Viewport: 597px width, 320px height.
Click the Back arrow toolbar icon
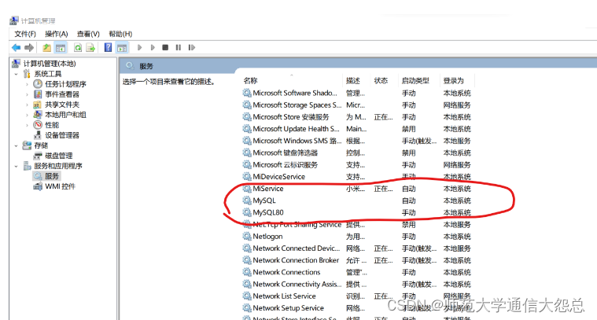(x=16, y=47)
